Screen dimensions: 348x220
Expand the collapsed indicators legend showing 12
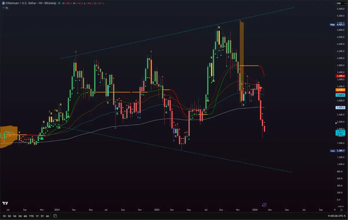tap(5, 8)
